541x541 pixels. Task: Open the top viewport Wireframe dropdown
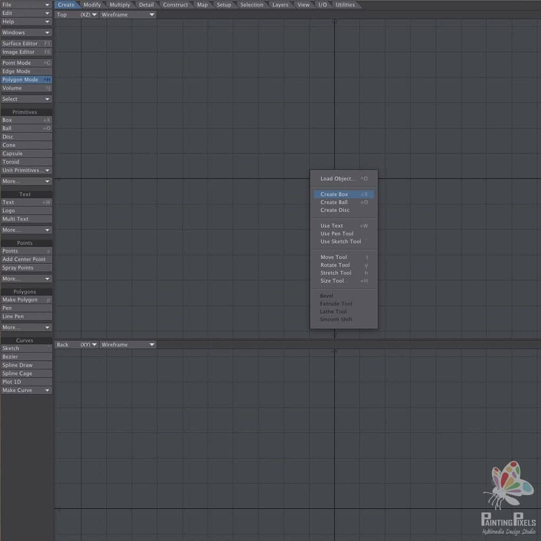pos(128,15)
